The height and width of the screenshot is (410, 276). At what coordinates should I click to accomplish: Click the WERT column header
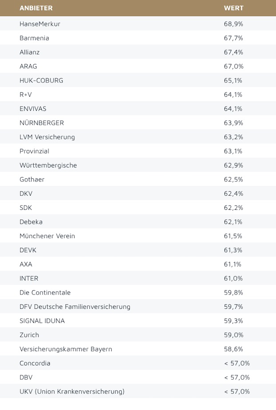coord(233,8)
